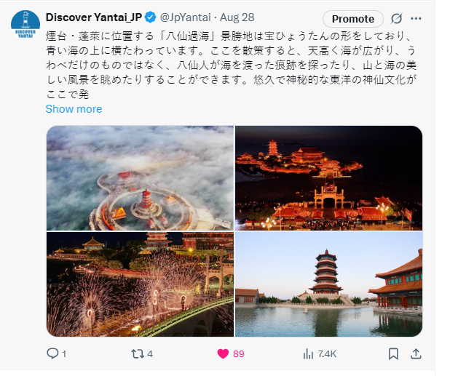Click the Promote button

pos(353,19)
